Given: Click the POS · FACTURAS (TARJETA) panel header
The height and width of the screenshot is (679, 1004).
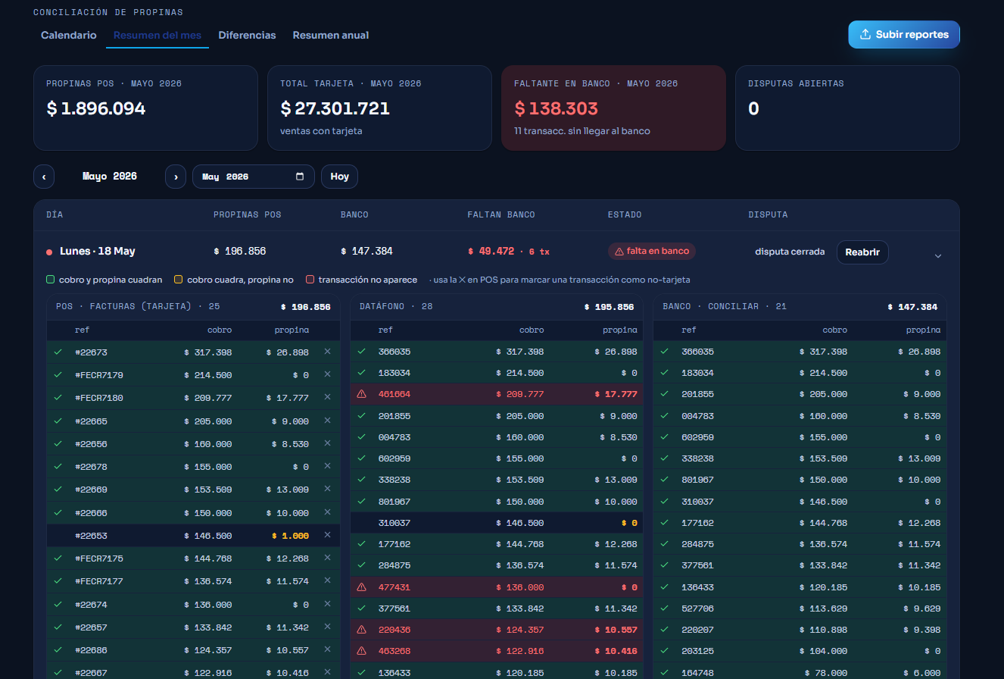Looking at the screenshot, I should [194, 307].
